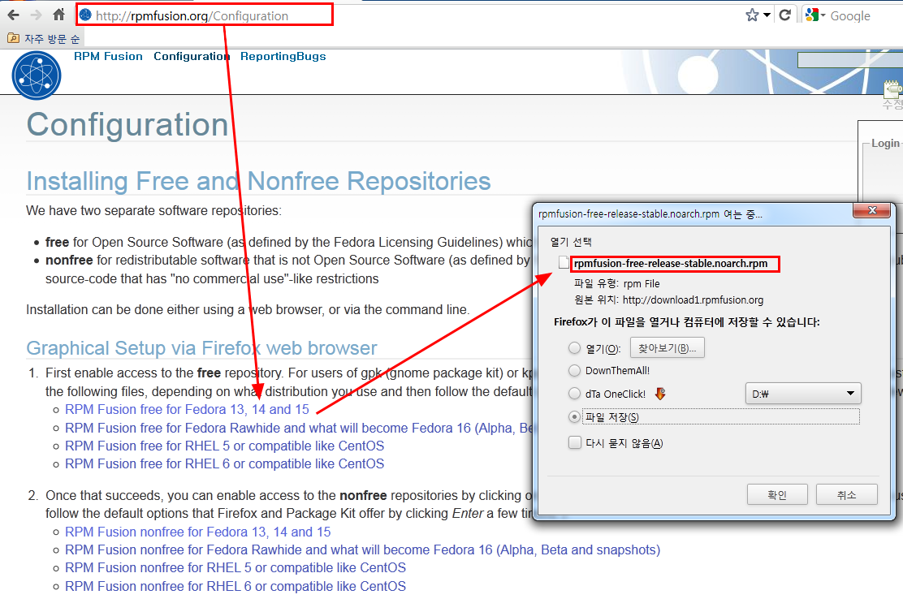The image size is (903, 599).
Task: Click the rpm file icon in the download dialog
Action: 564,263
